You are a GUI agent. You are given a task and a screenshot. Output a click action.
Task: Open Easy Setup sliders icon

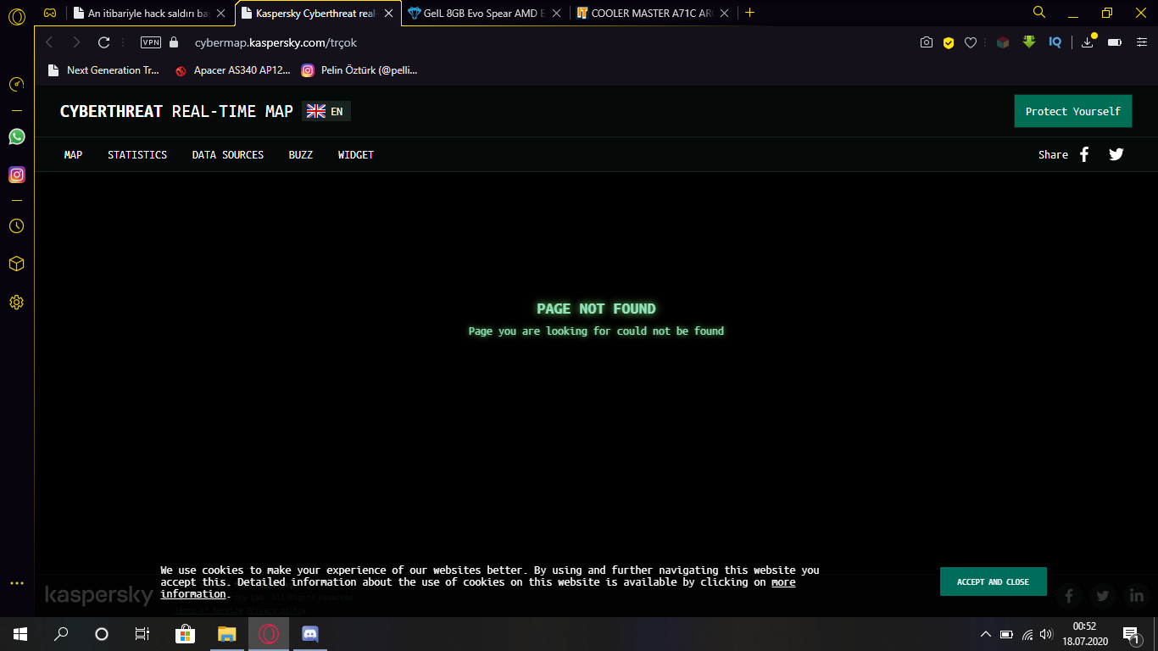tap(1141, 42)
